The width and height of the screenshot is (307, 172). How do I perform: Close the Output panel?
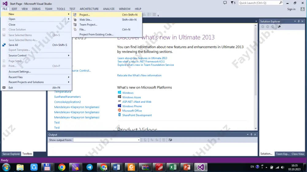click(255, 135)
